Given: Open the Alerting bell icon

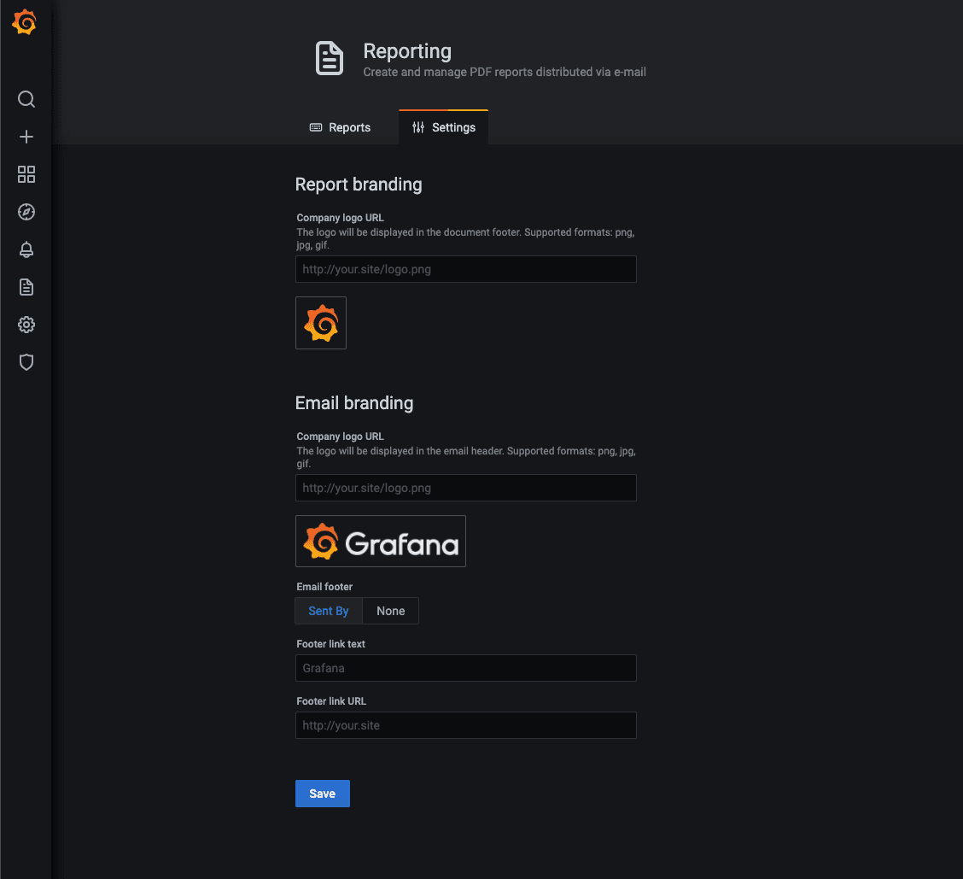Looking at the screenshot, I should point(26,249).
